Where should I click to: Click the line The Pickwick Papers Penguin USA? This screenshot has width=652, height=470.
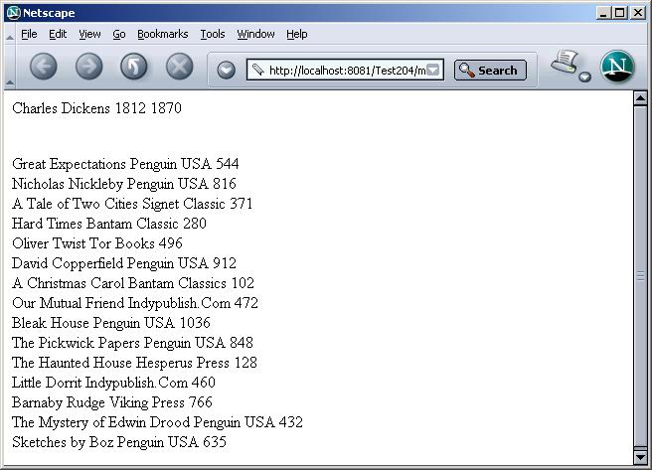point(132,343)
